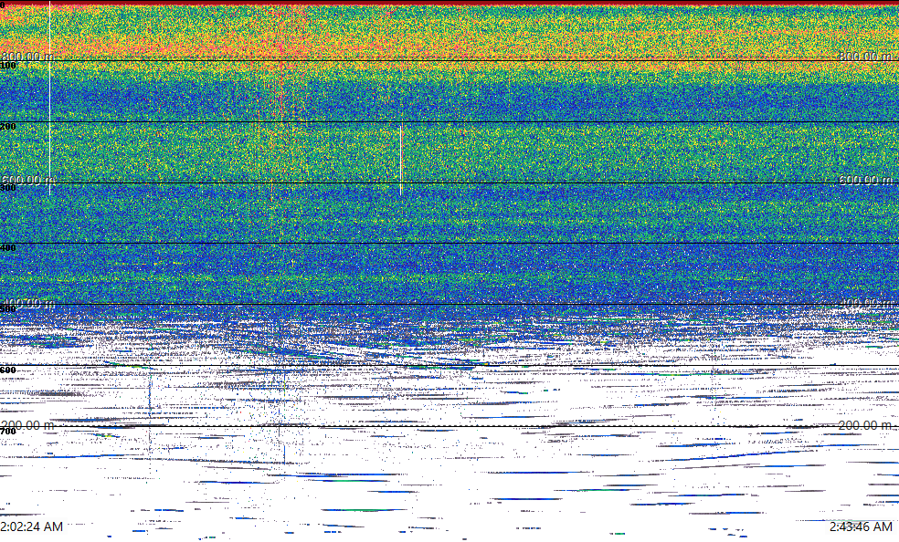Select the bold 400 depth label
Screen dimensions: 899x542
[8, 248]
